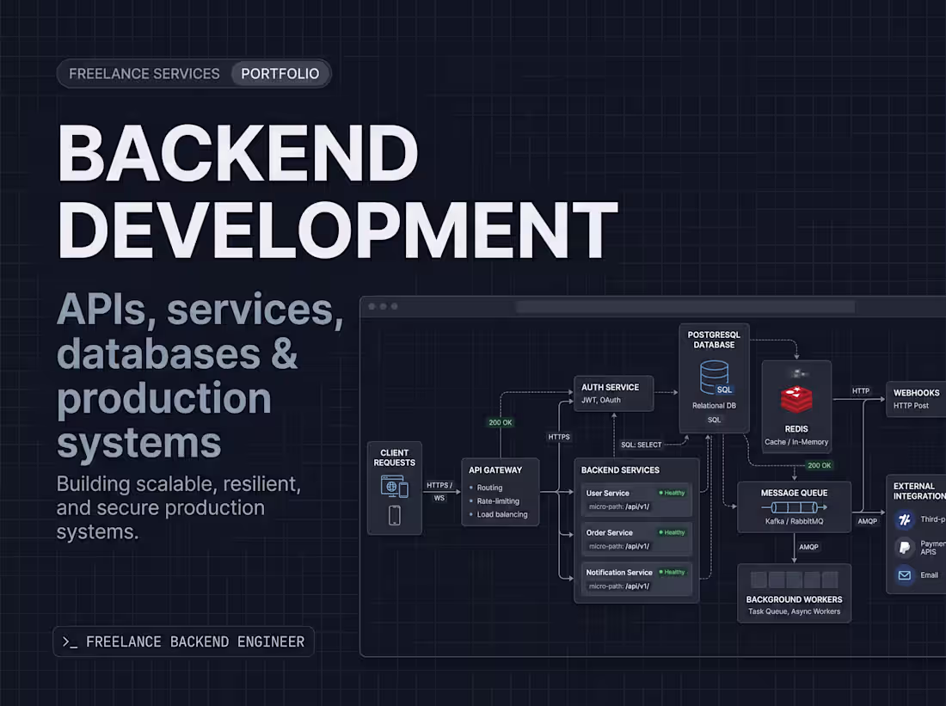Click the Healthy status on Order Service
The height and width of the screenshot is (706, 946).
pos(673,532)
